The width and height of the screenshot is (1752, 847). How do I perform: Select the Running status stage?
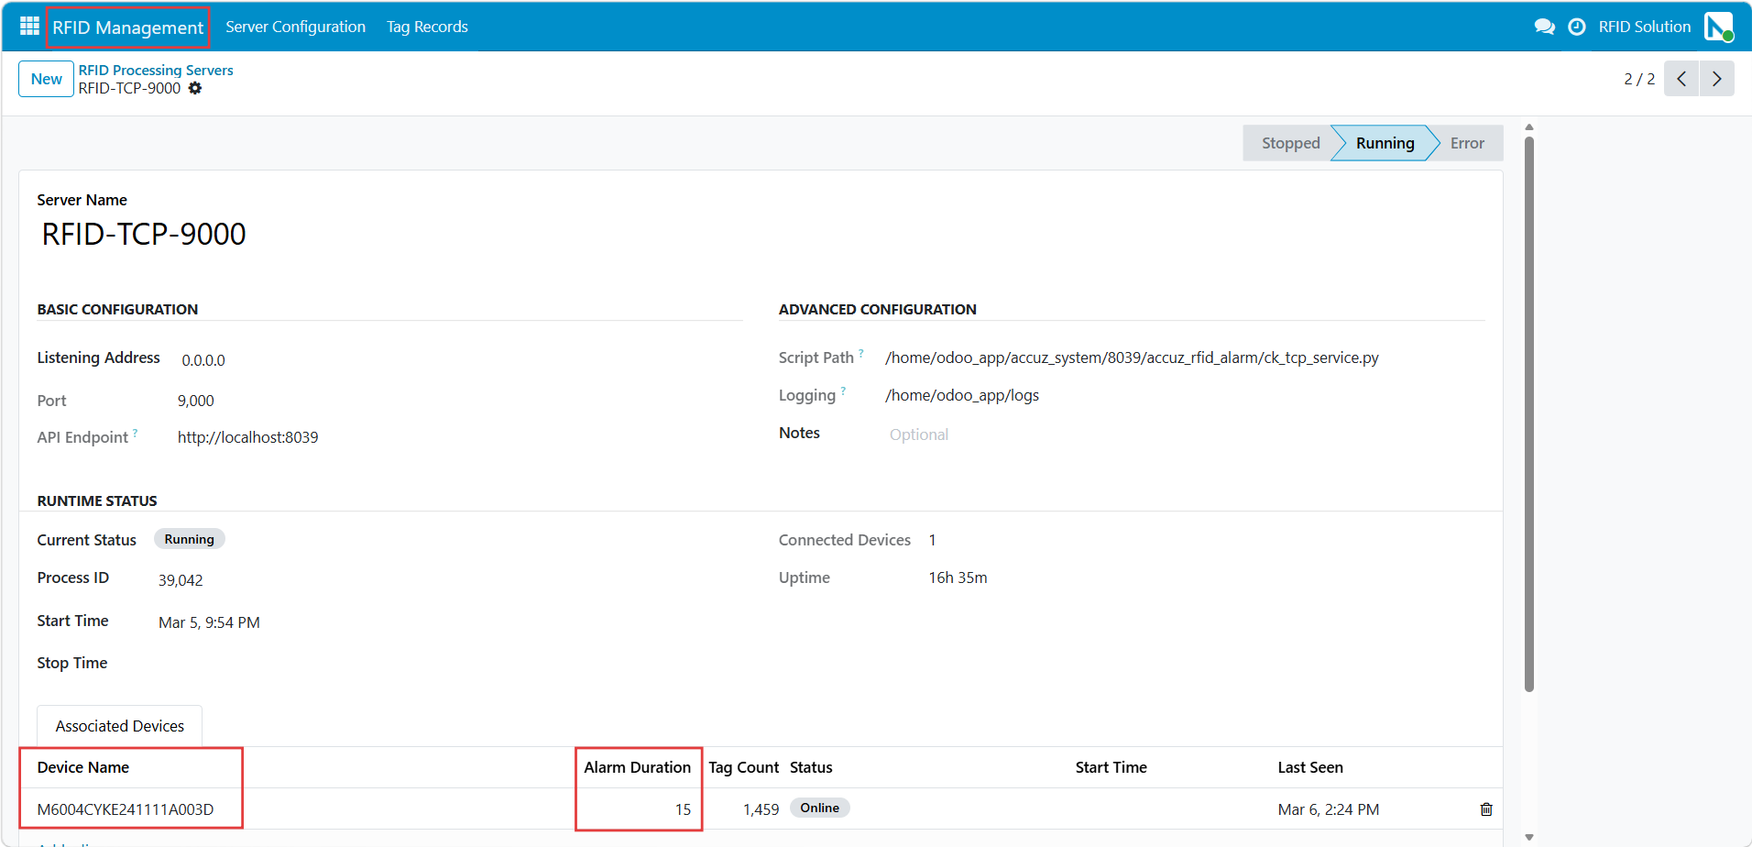coord(1385,143)
